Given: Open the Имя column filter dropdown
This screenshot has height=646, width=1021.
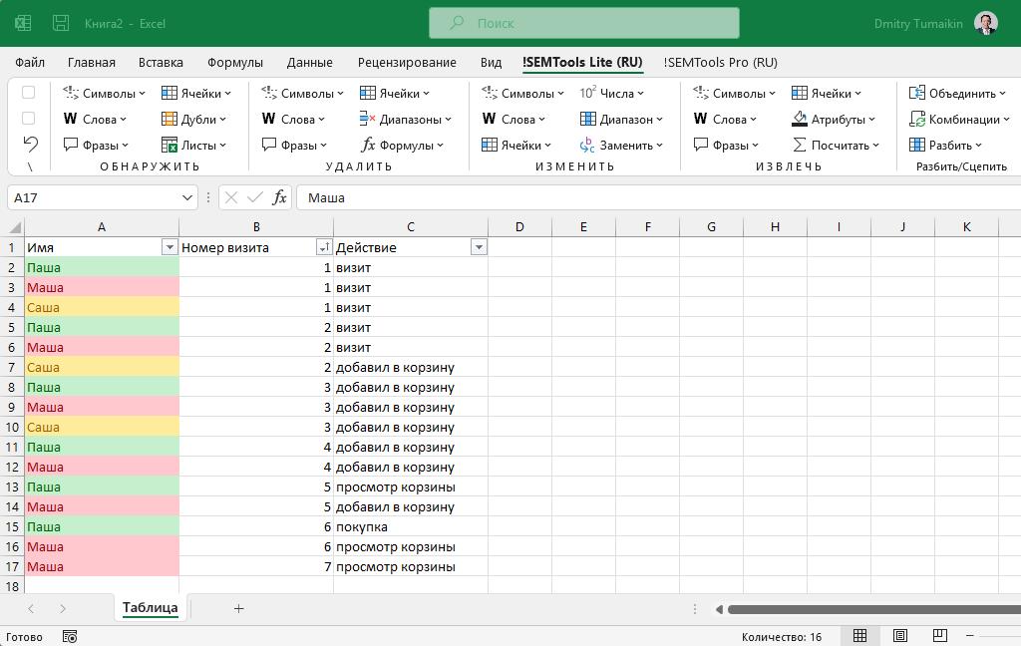Looking at the screenshot, I should pyautogui.click(x=170, y=247).
